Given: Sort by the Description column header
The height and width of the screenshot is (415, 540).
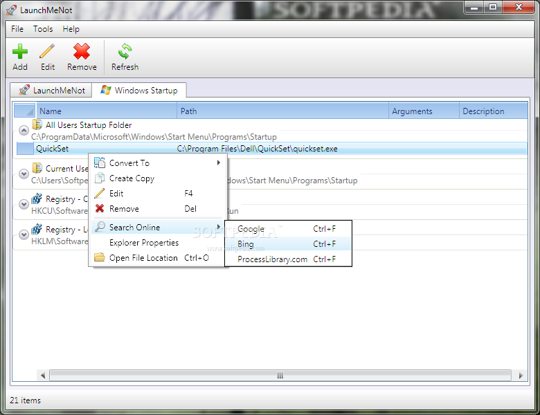Looking at the screenshot, I should point(493,111).
